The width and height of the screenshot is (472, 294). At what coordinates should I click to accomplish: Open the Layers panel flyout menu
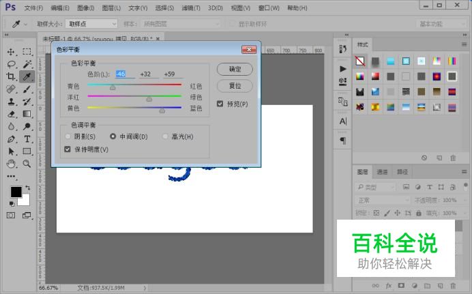click(464, 171)
